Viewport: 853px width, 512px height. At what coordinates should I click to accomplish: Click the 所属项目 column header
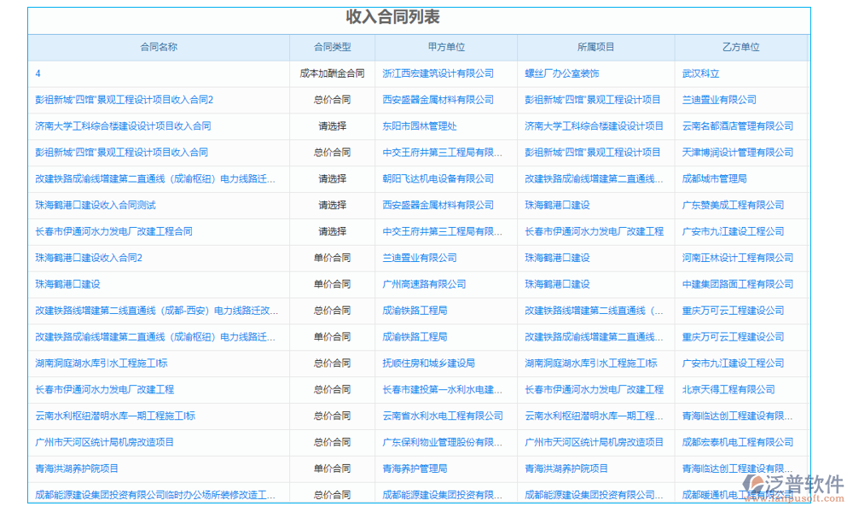coord(596,47)
